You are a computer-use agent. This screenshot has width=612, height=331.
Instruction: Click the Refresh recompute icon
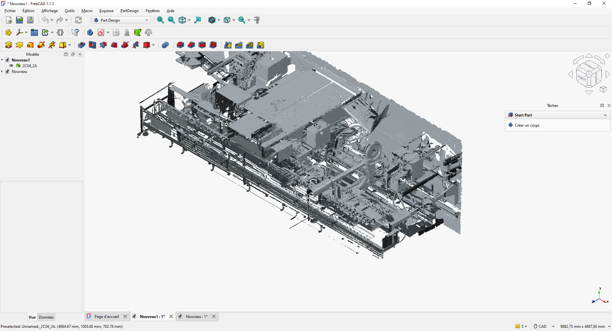coord(78,20)
